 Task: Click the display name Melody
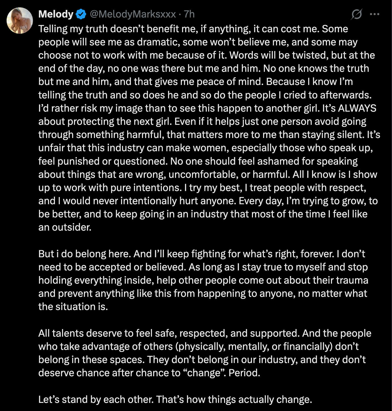click(56, 14)
